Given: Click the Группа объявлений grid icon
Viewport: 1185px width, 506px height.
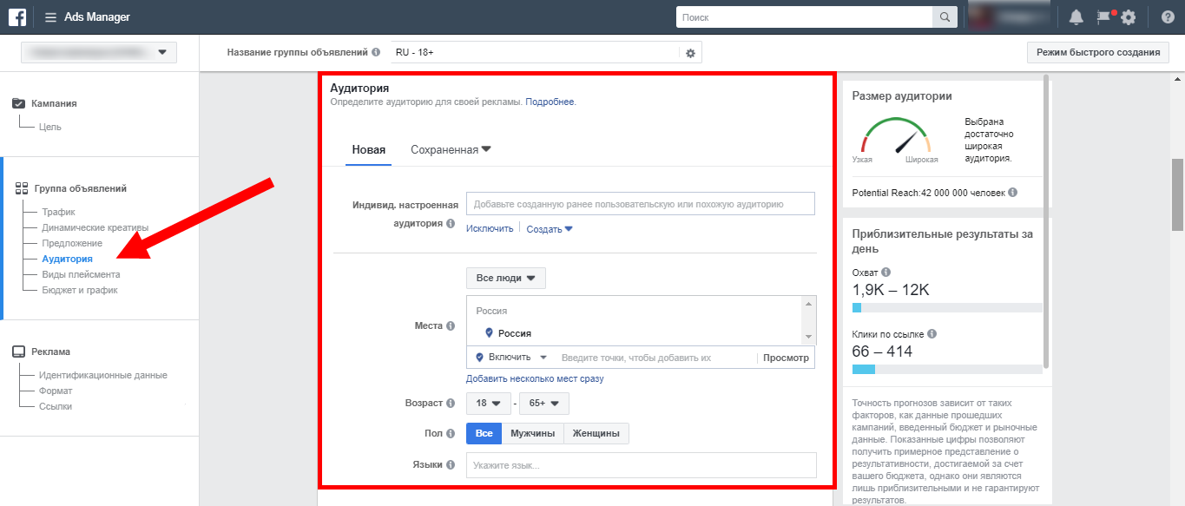Looking at the screenshot, I should click(22, 188).
